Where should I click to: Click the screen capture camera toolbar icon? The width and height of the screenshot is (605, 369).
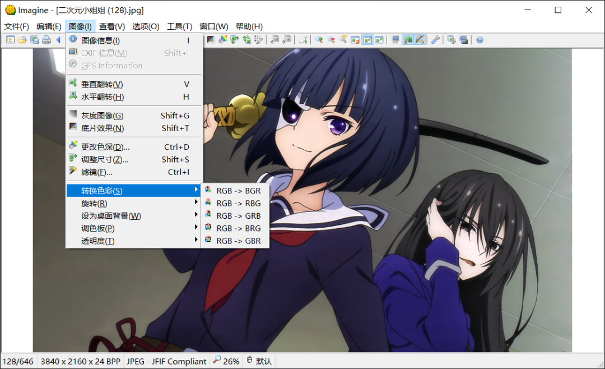coord(464,40)
